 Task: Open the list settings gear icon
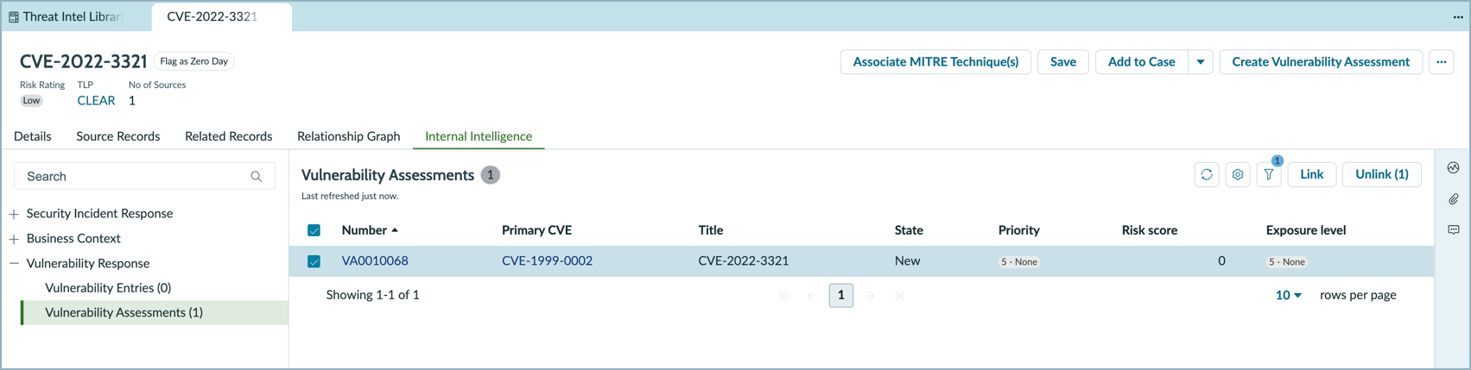(x=1238, y=174)
